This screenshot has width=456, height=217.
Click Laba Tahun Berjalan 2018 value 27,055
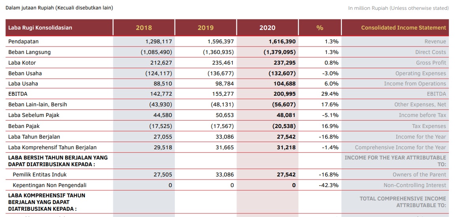(163, 137)
